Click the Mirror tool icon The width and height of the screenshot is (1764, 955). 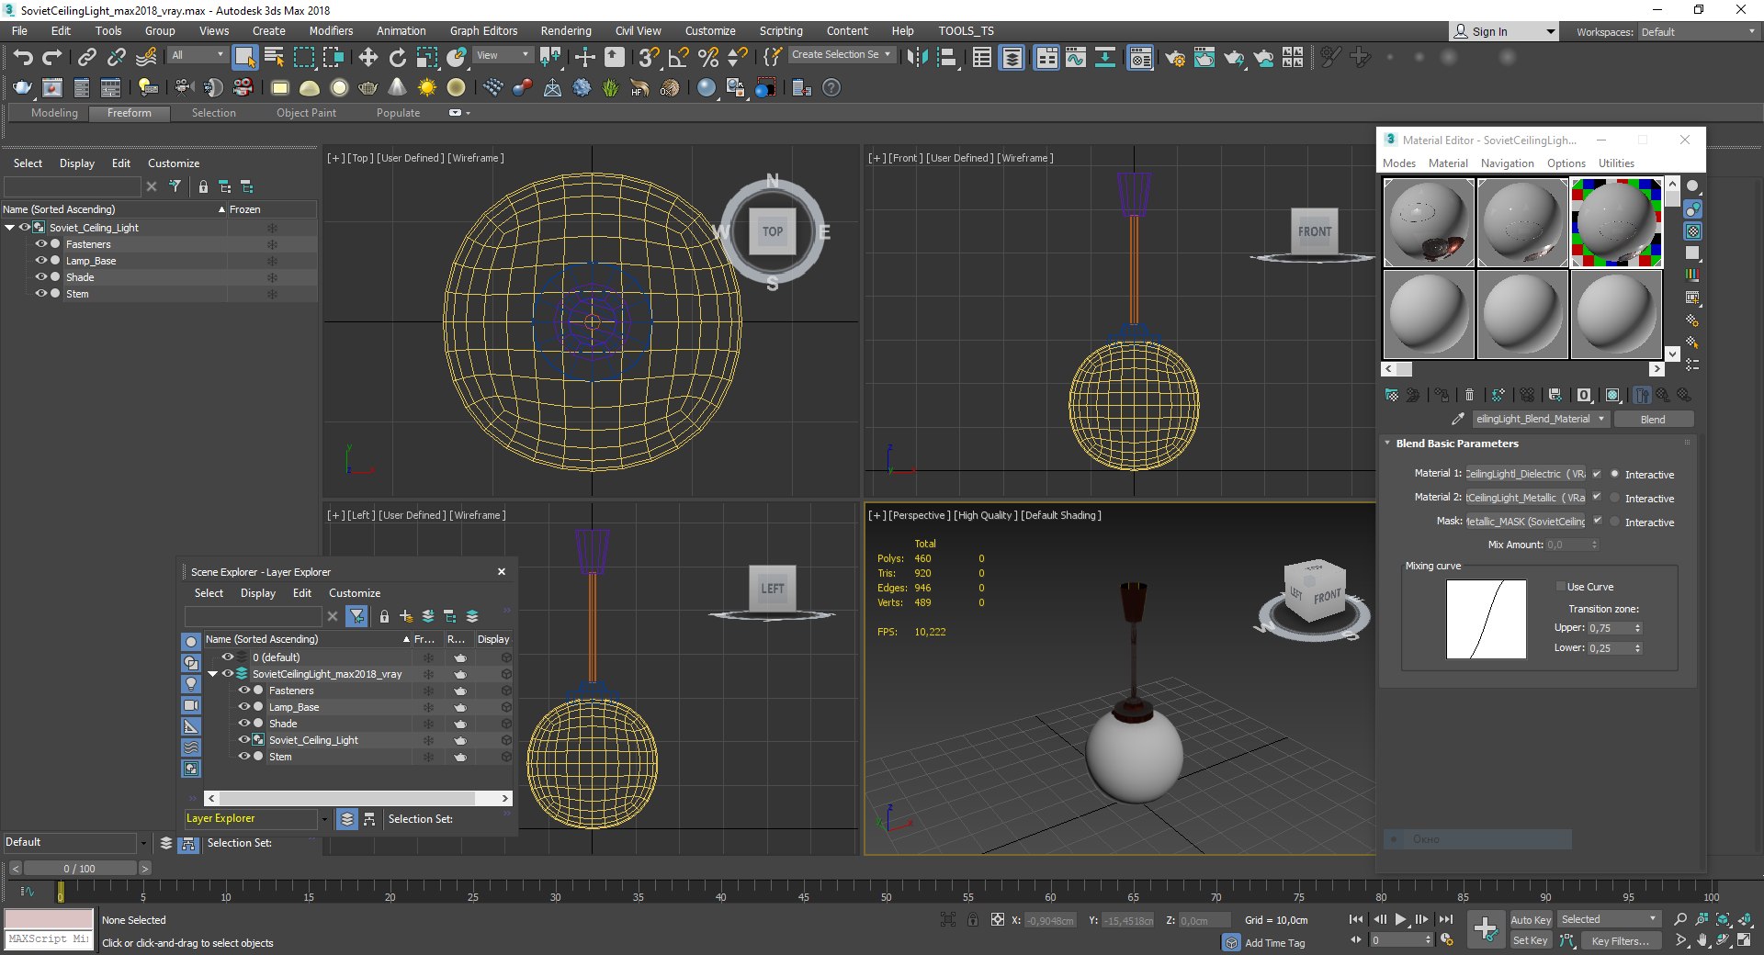(x=917, y=58)
